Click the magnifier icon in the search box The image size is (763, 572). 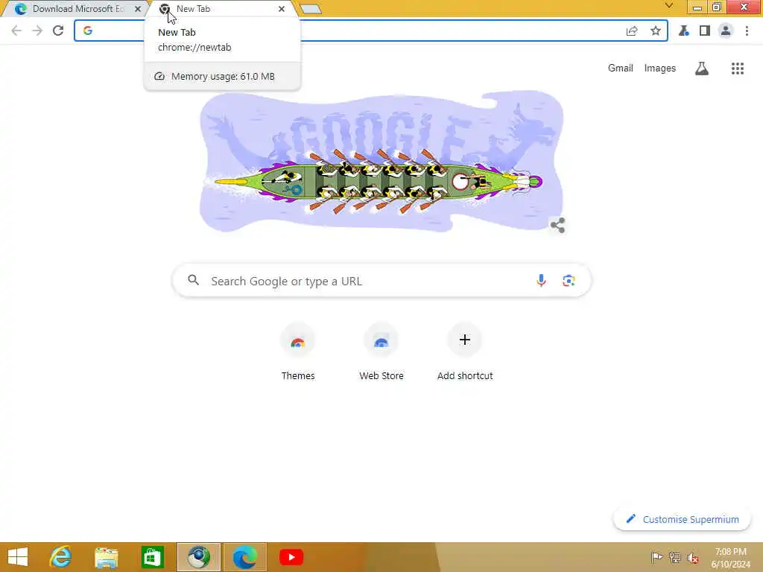point(193,280)
